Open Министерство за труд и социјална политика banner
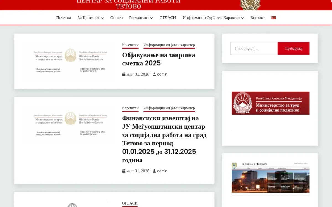Viewport: 332px width, 207px height. pyautogui.click(x=270, y=103)
